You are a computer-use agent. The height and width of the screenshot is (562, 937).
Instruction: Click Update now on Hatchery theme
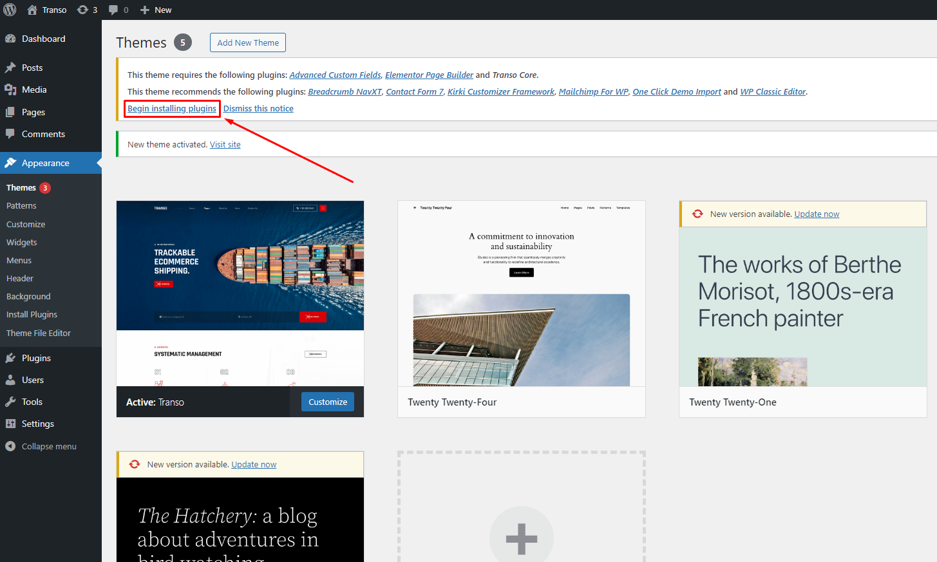[x=254, y=464]
